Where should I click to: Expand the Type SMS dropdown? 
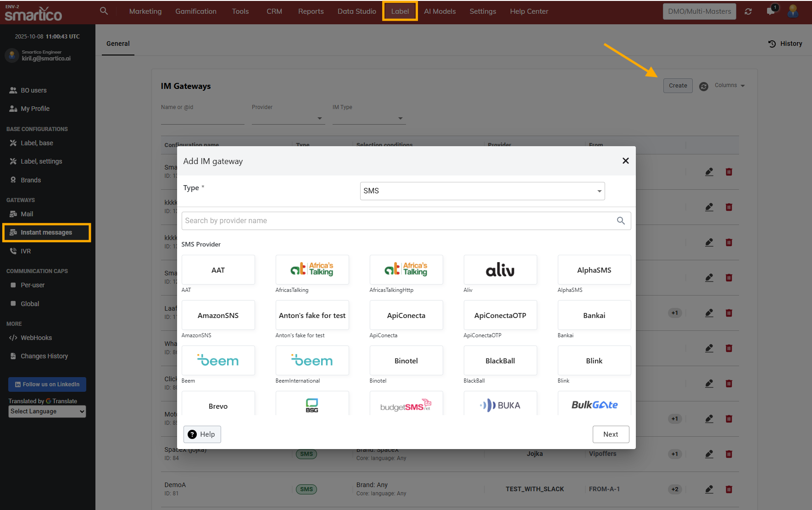point(482,191)
